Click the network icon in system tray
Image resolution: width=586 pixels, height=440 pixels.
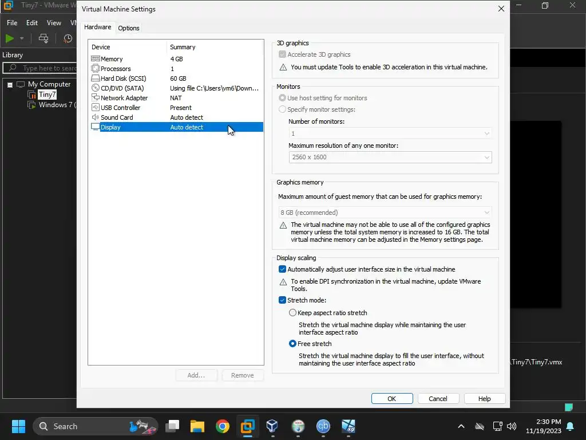click(497, 426)
